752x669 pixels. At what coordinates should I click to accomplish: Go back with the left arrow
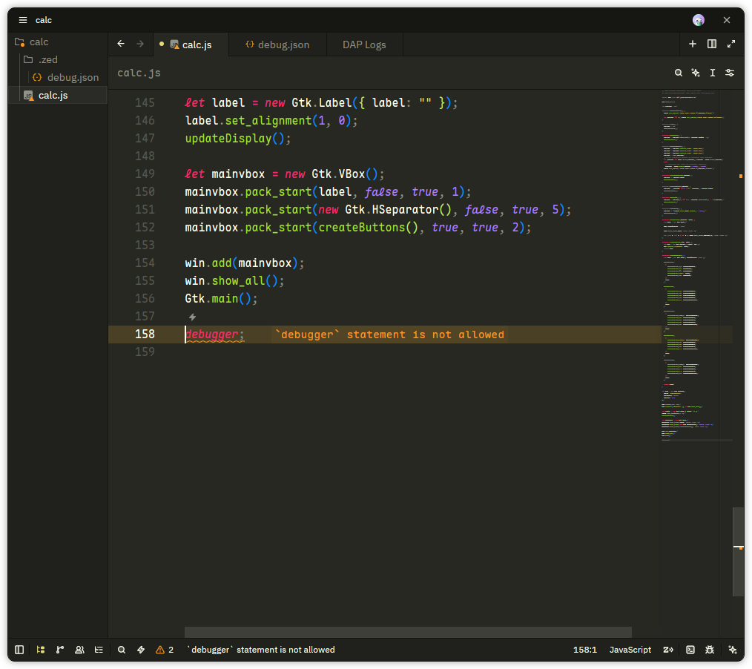pos(121,44)
